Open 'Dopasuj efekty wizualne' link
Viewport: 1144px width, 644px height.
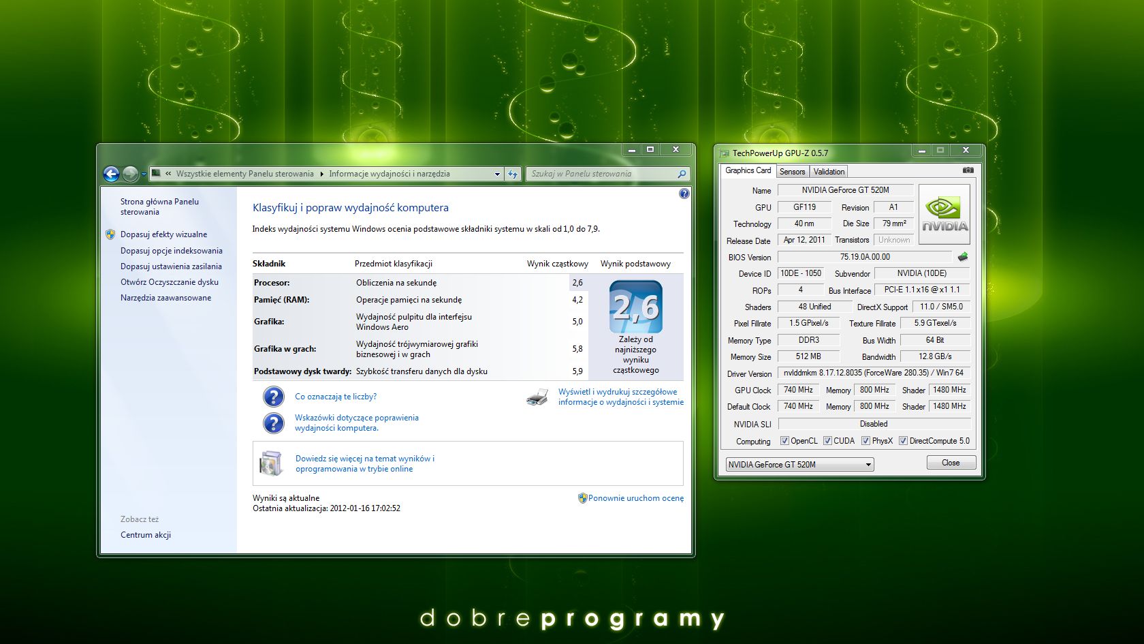[163, 234]
